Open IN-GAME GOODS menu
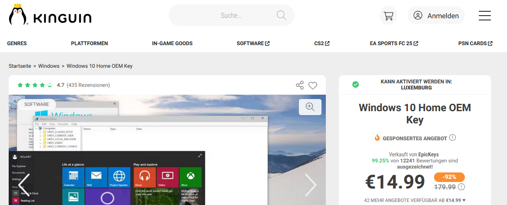Viewport: 507px width, 205px height. 172,43
